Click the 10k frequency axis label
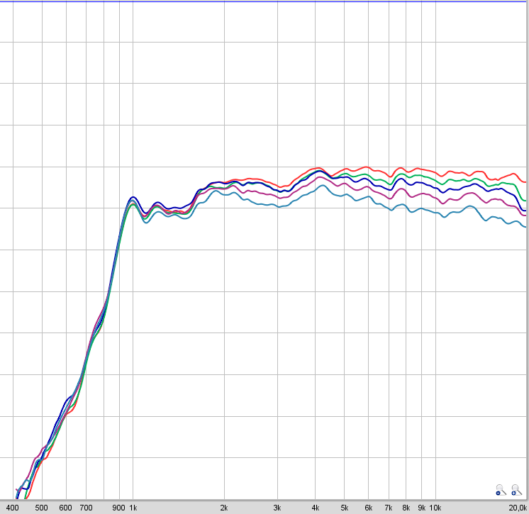This screenshot has height=514, width=529. 435,508
